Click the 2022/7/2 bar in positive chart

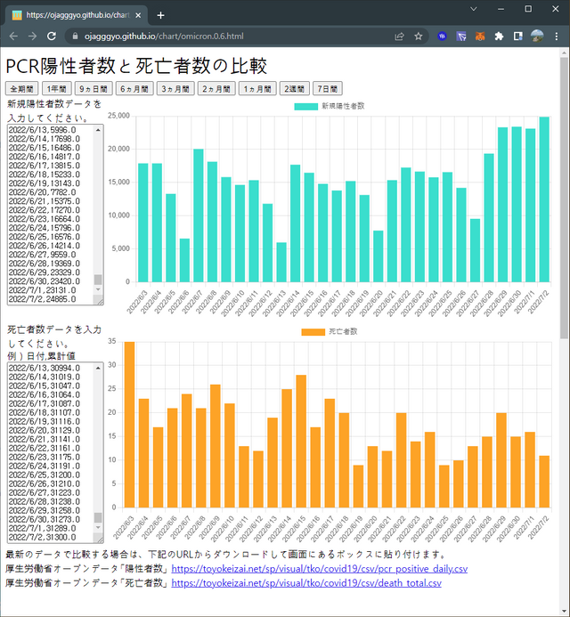pos(544,199)
